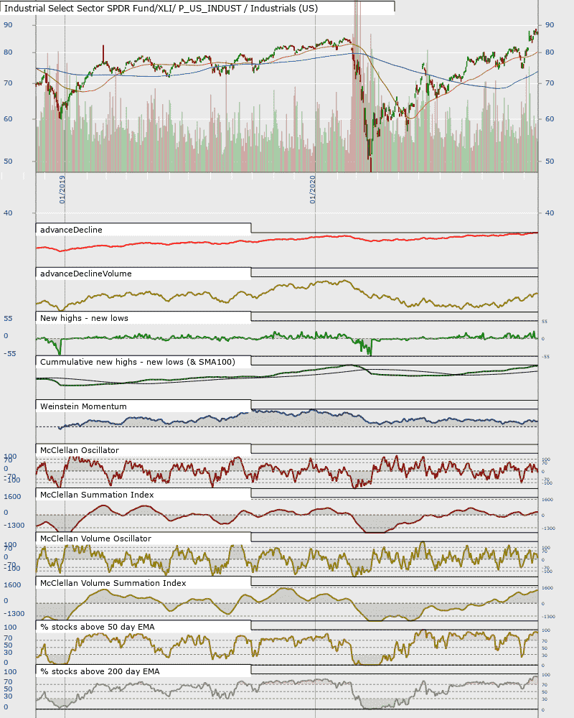This screenshot has width=574, height=718.
Task: Click the 01/2019 date marker on time axis
Action: [62, 189]
